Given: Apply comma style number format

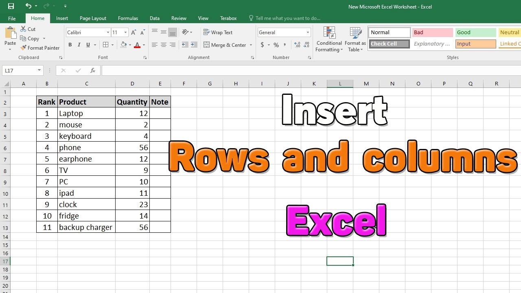Looking at the screenshot, I should 285,45.
